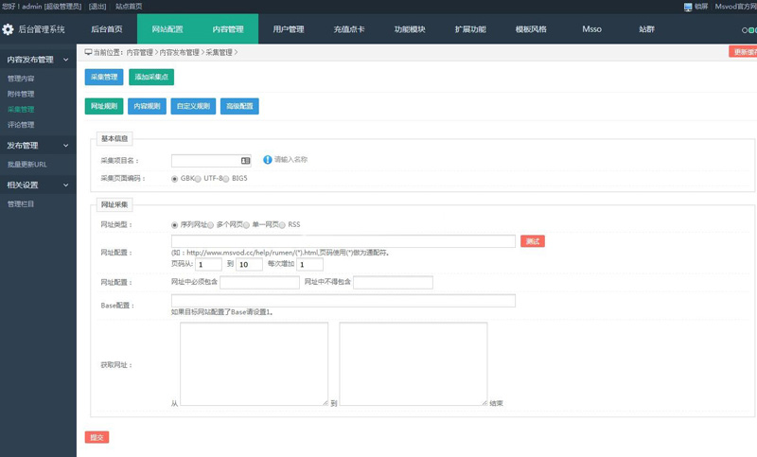The image size is (757, 457).
Task: Click the red 测试 button
Action: coord(532,242)
